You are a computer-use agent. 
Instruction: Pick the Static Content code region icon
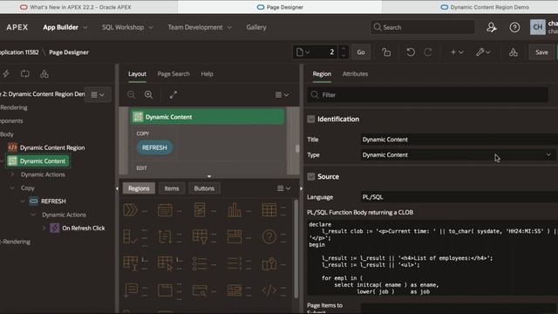point(269,290)
